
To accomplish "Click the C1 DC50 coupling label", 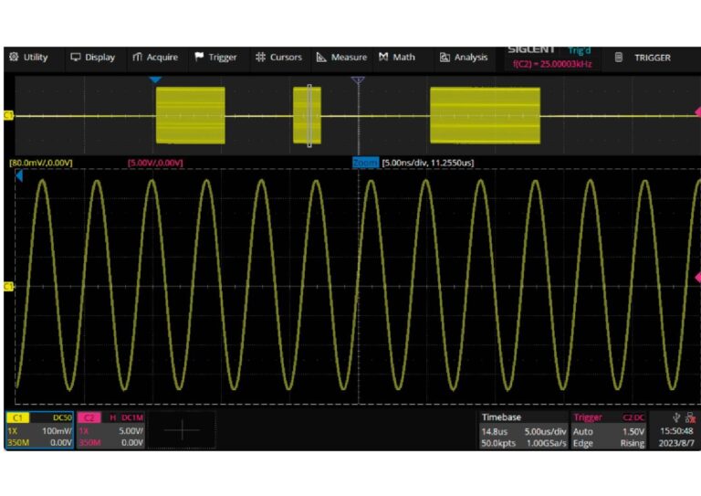I will [62, 417].
